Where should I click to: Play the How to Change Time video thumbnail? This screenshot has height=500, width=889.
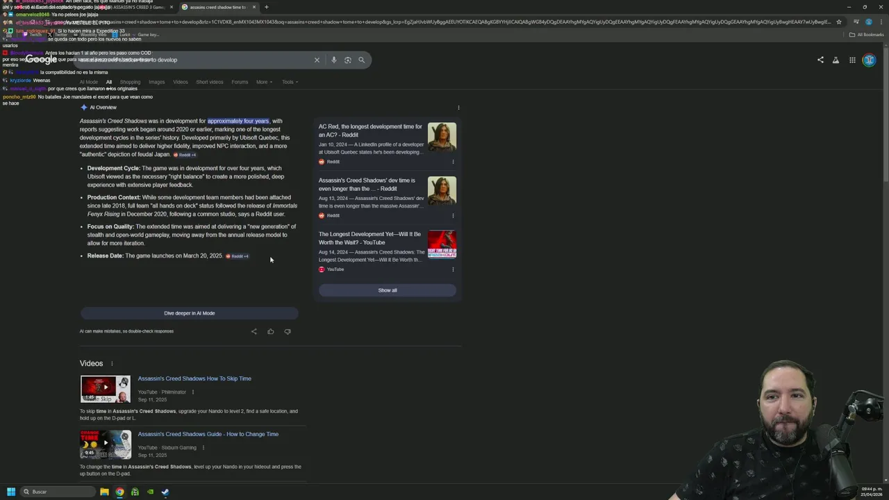point(105,445)
